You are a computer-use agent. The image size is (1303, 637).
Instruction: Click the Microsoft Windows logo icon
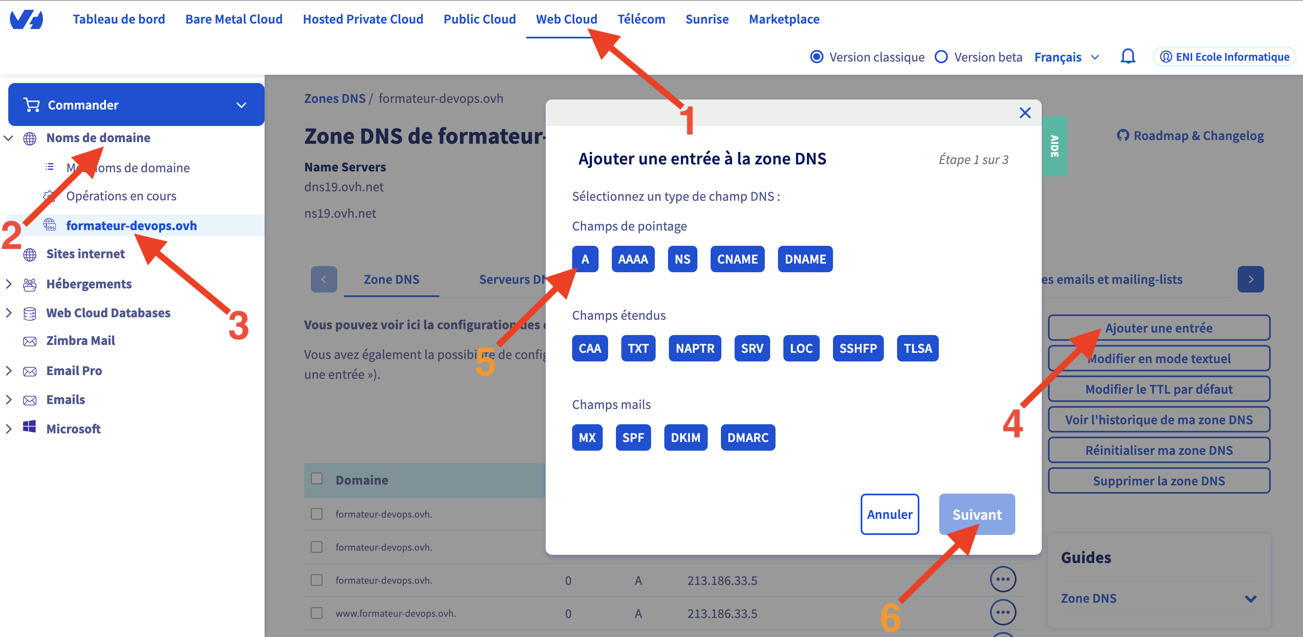(30, 427)
